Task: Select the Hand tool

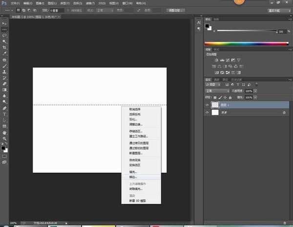Action: point(4,132)
